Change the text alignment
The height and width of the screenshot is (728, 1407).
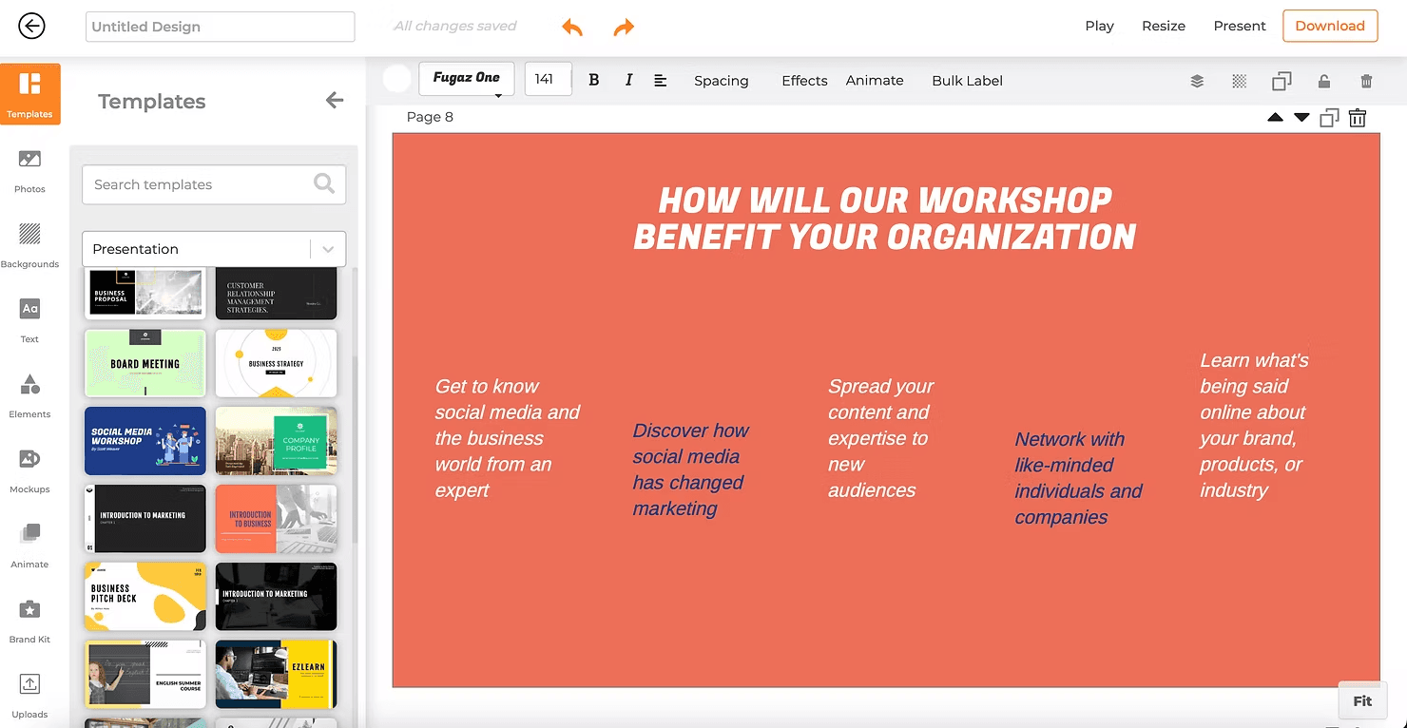[x=661, y=81]
